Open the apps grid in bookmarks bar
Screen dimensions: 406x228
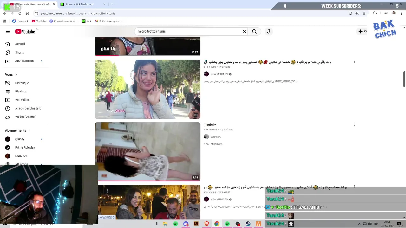(4, 21)
